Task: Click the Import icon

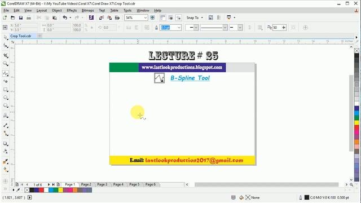Action: 102,17
